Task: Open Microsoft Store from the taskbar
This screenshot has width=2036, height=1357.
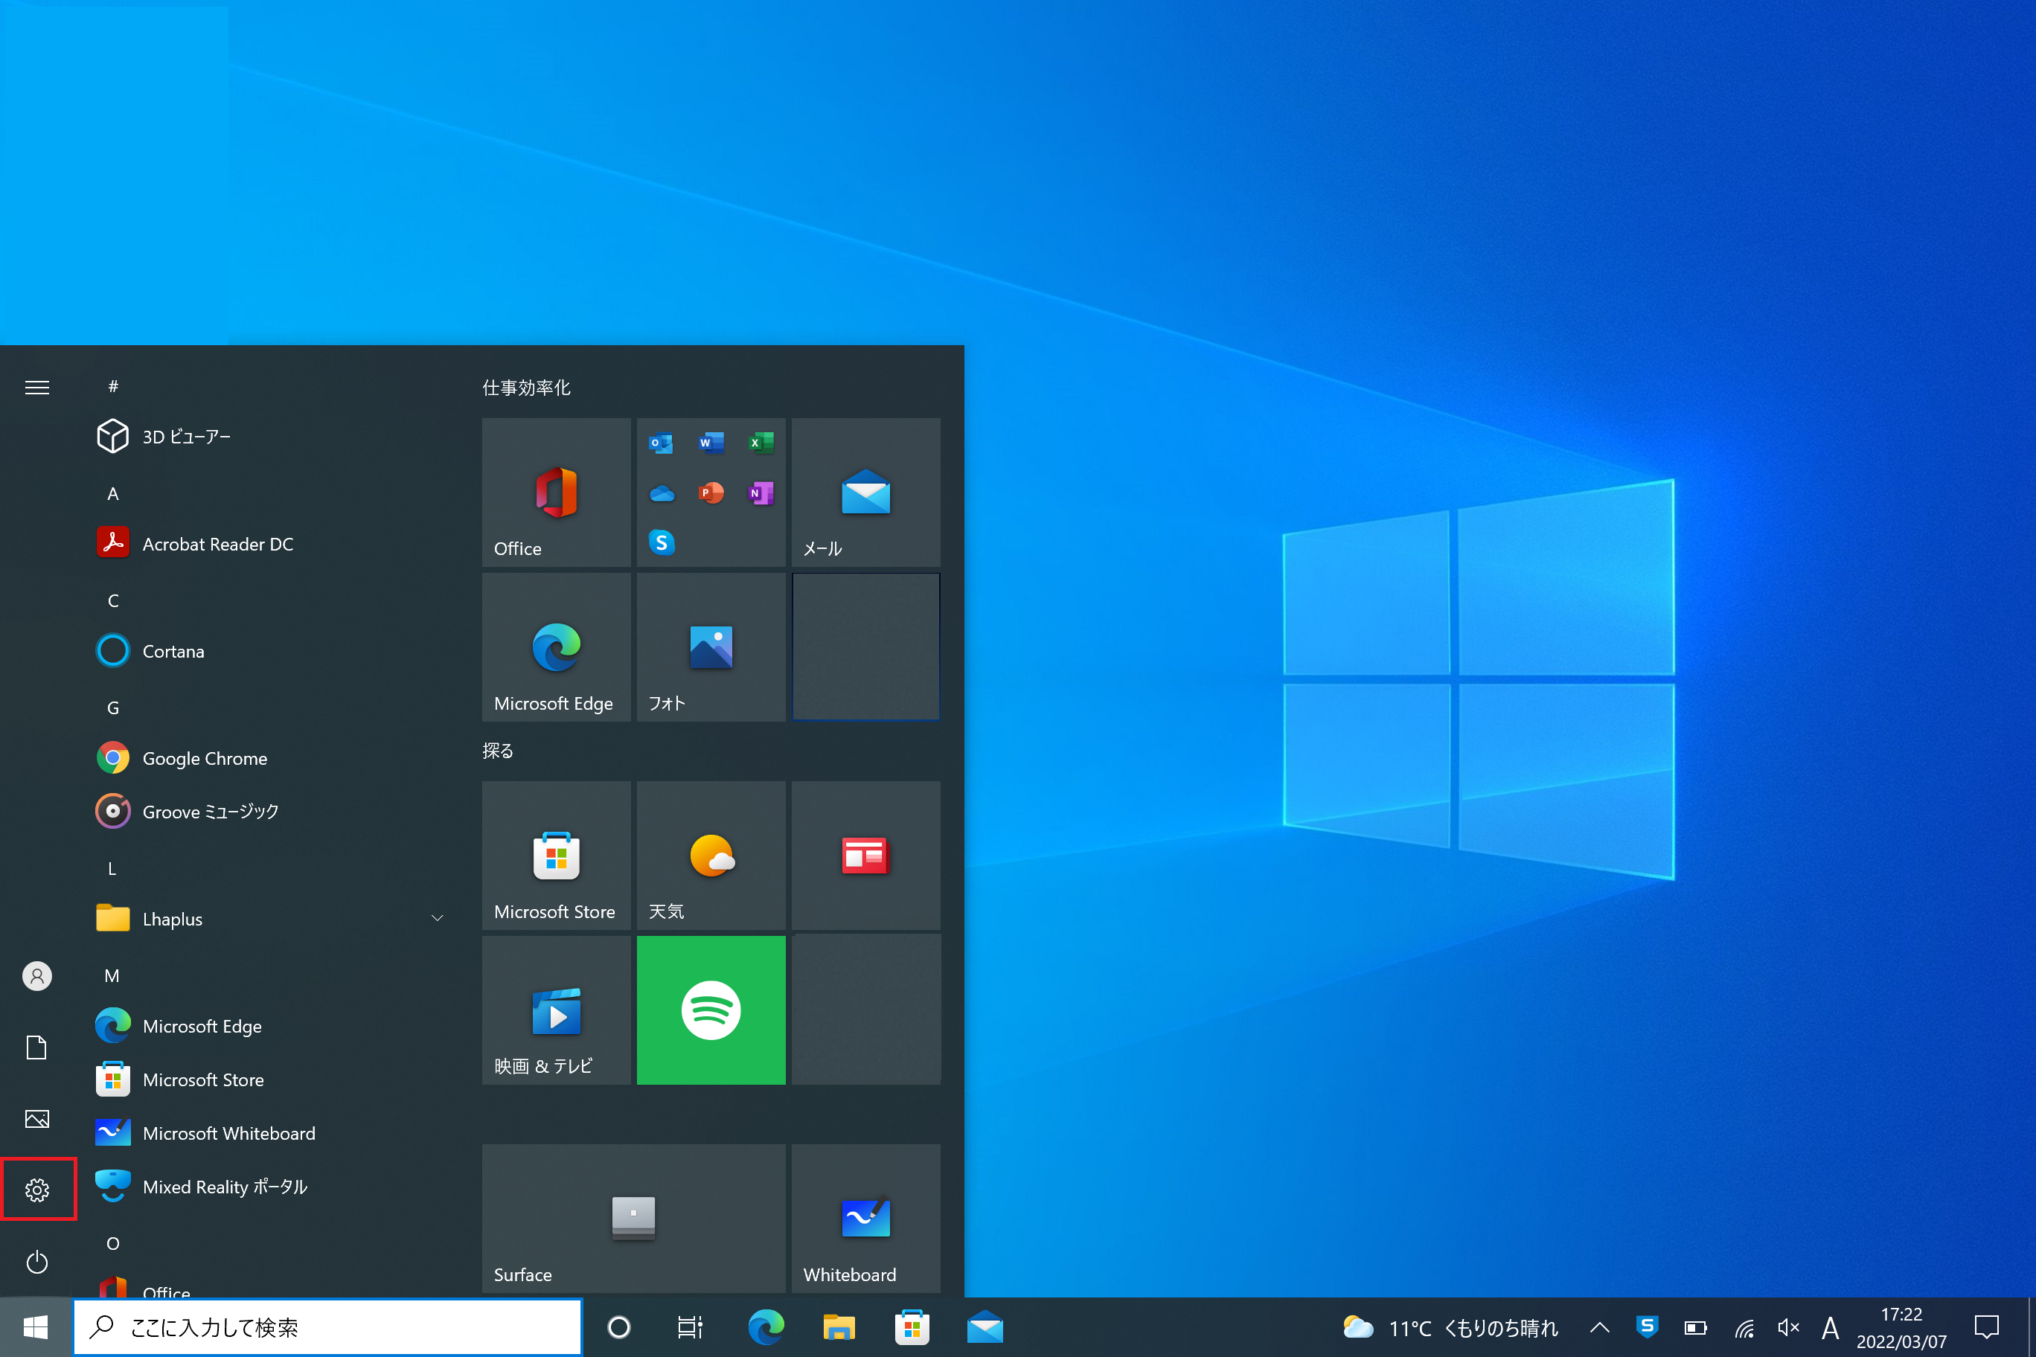Action: point(912,1326)
